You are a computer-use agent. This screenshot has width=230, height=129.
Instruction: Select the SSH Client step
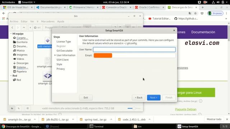click(63, 60)
